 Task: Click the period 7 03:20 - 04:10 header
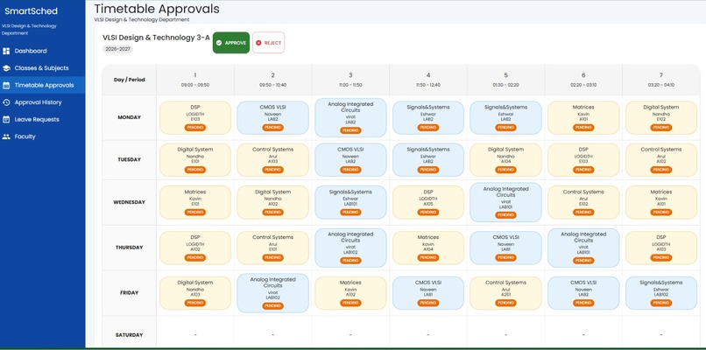[661, 80]
